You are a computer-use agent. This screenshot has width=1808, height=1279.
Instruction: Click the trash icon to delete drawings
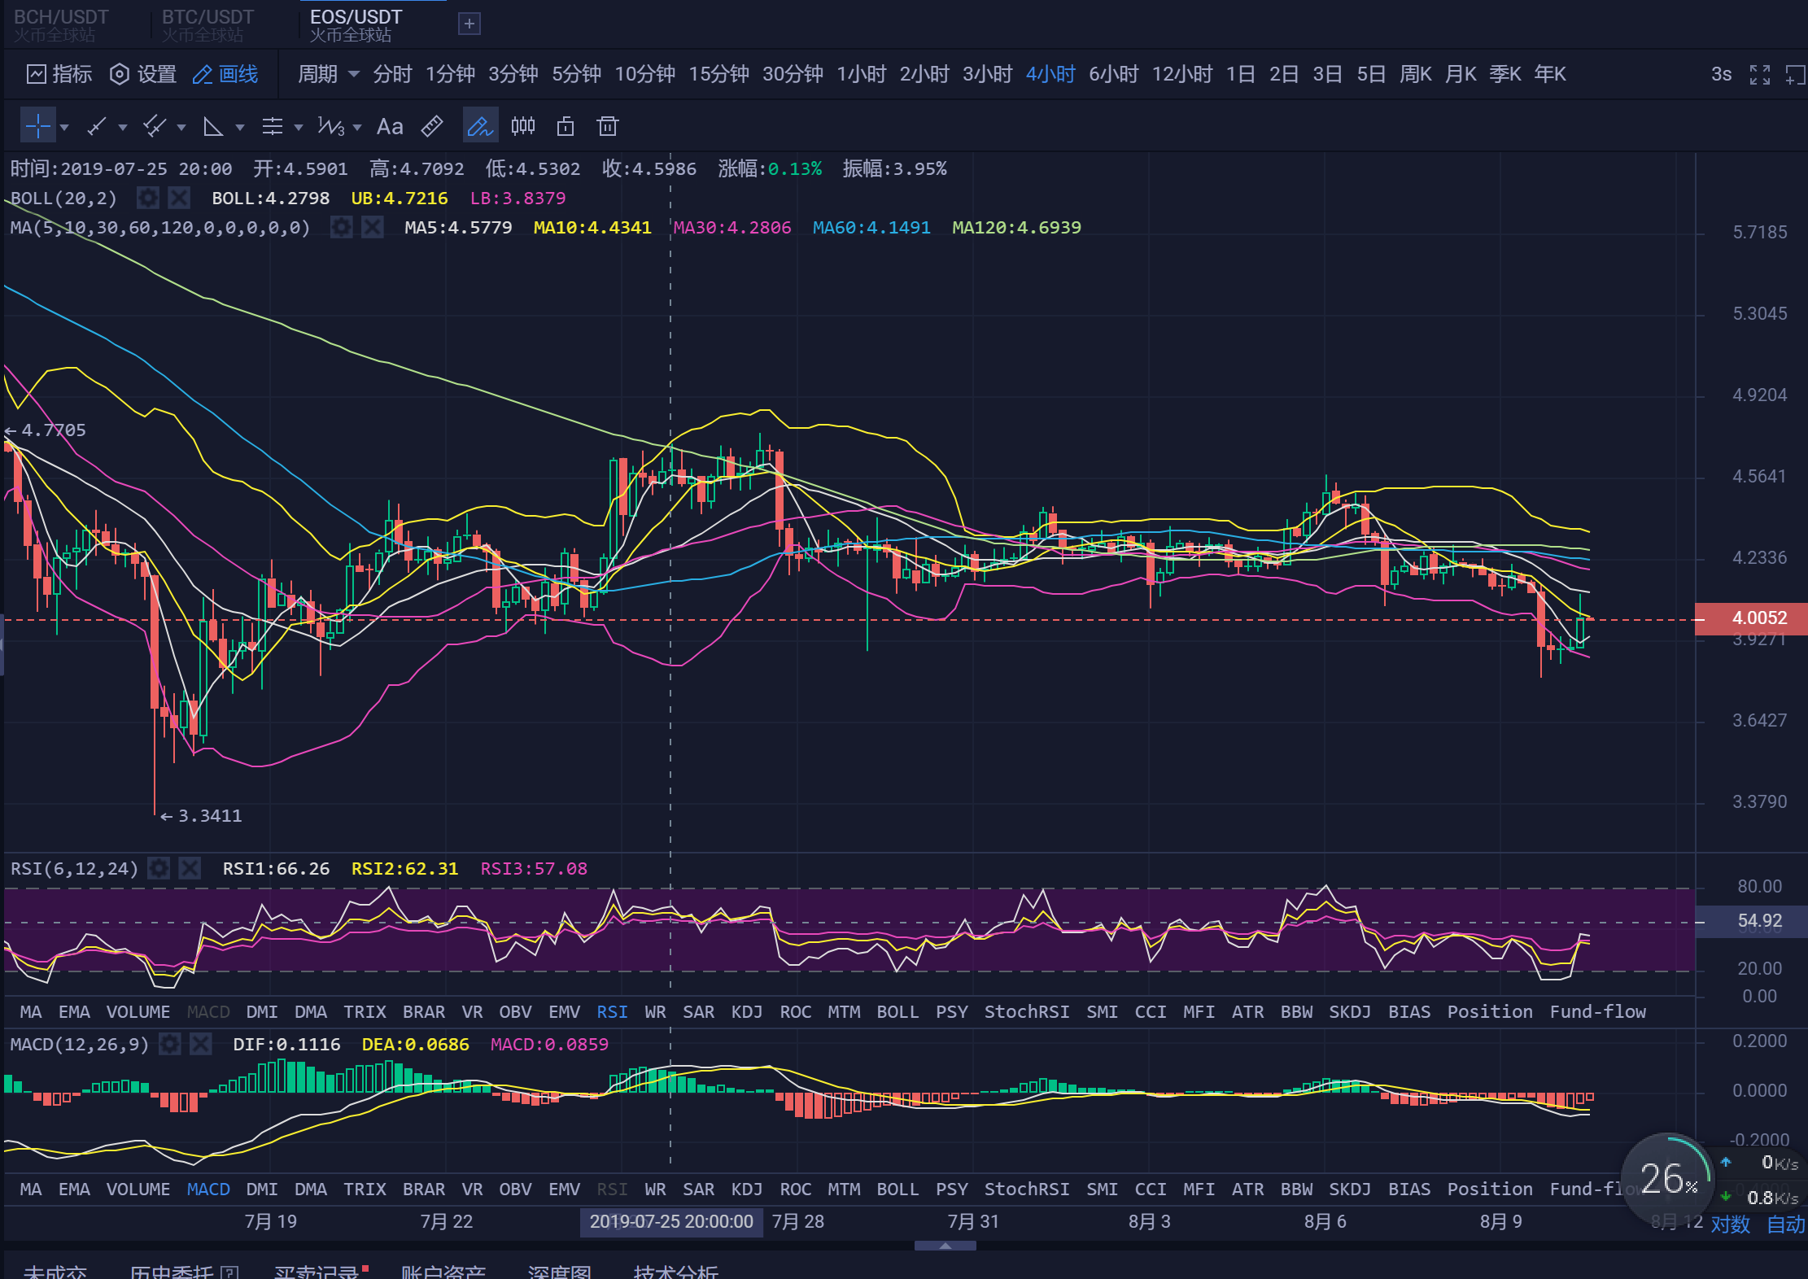[x=607, y=126]
